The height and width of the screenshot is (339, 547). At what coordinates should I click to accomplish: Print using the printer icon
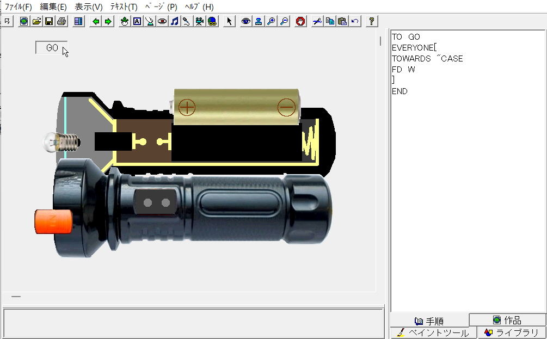pos(62,21)
